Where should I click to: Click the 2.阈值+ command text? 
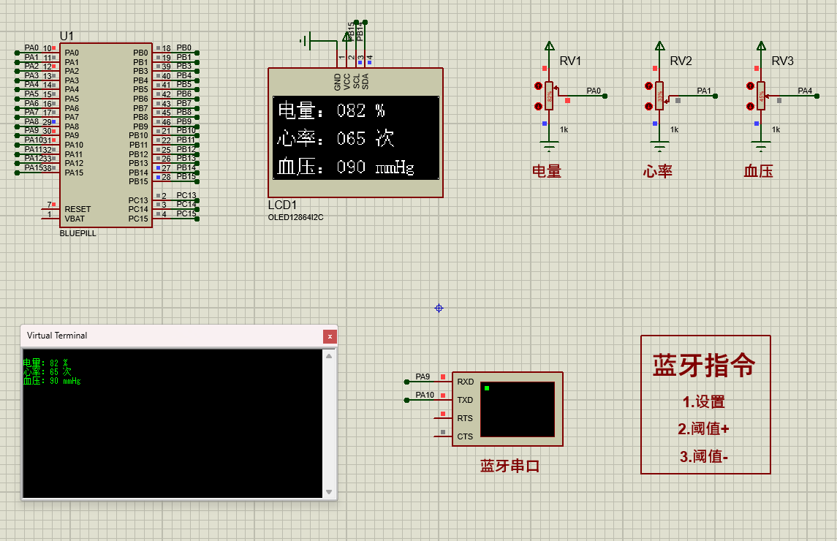tap(704, 429)
